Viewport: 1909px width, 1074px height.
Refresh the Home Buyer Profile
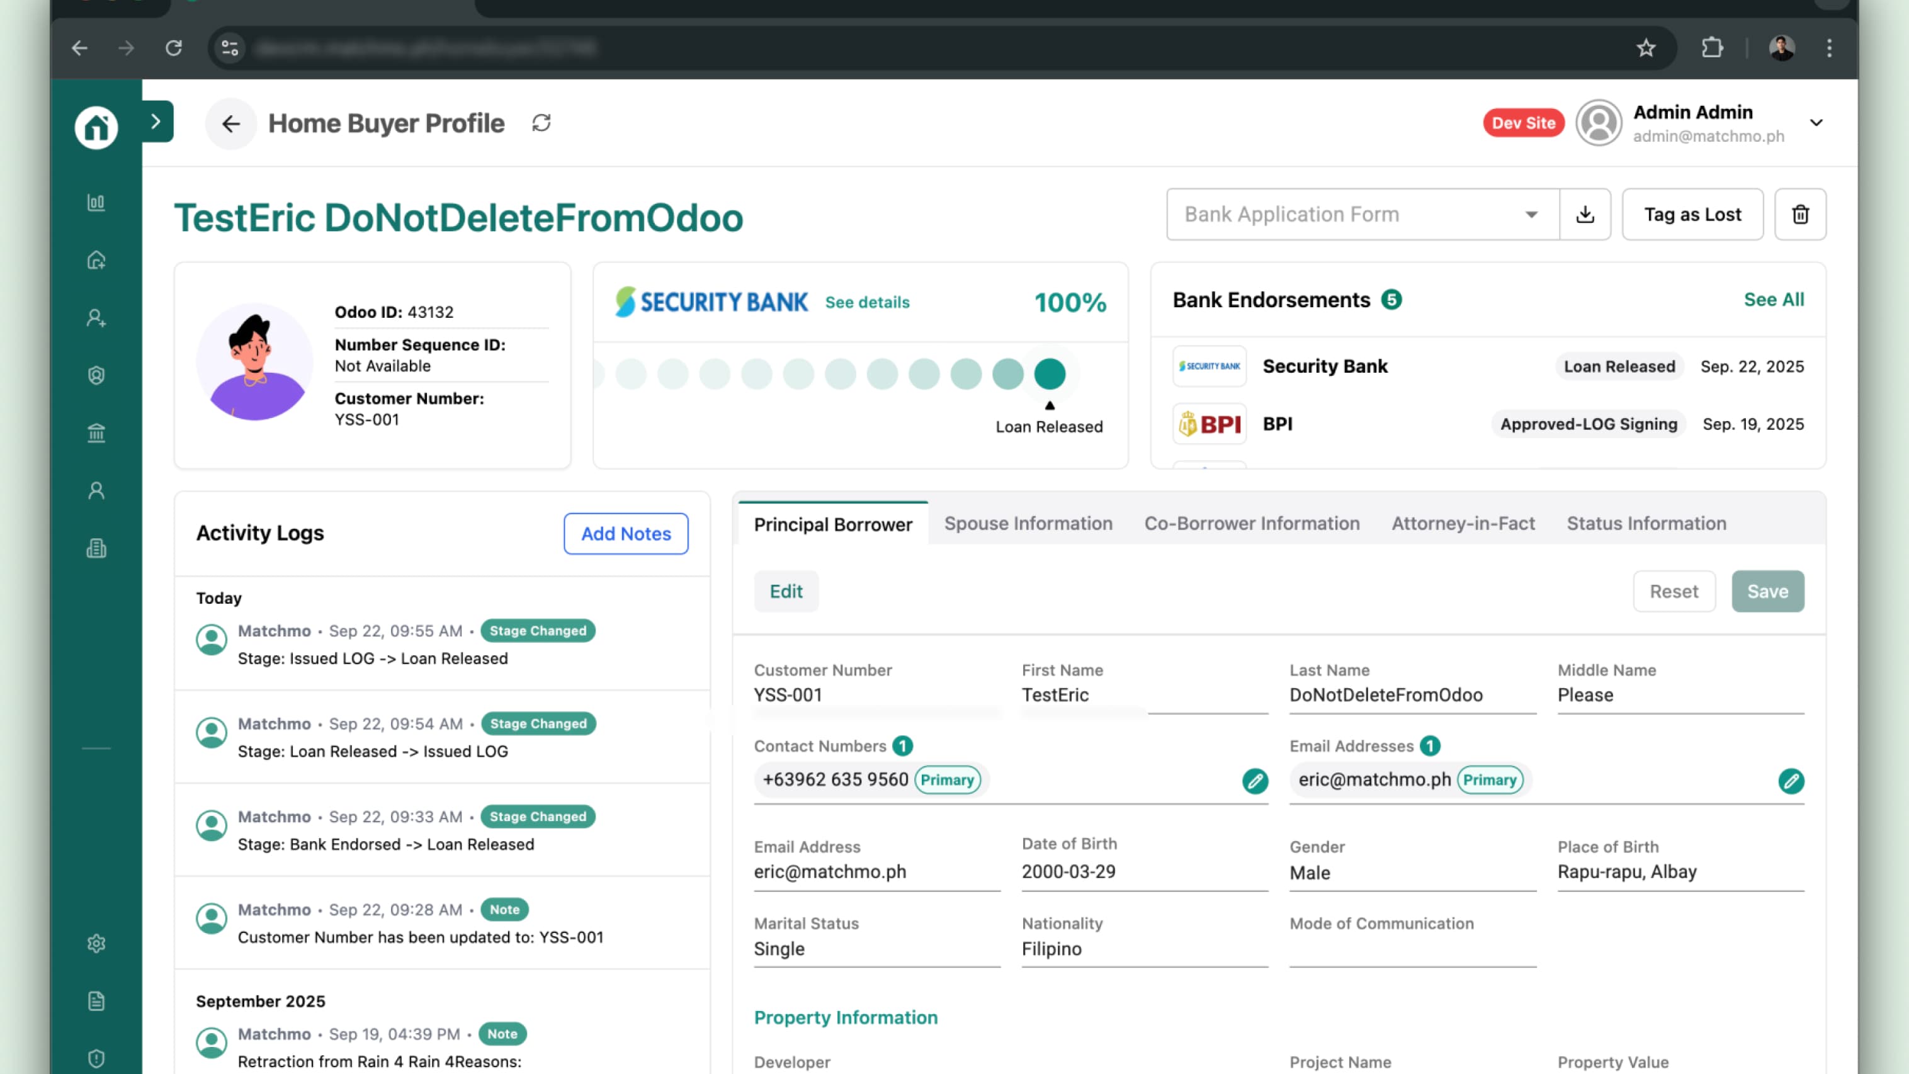click(x=540, y=123)
